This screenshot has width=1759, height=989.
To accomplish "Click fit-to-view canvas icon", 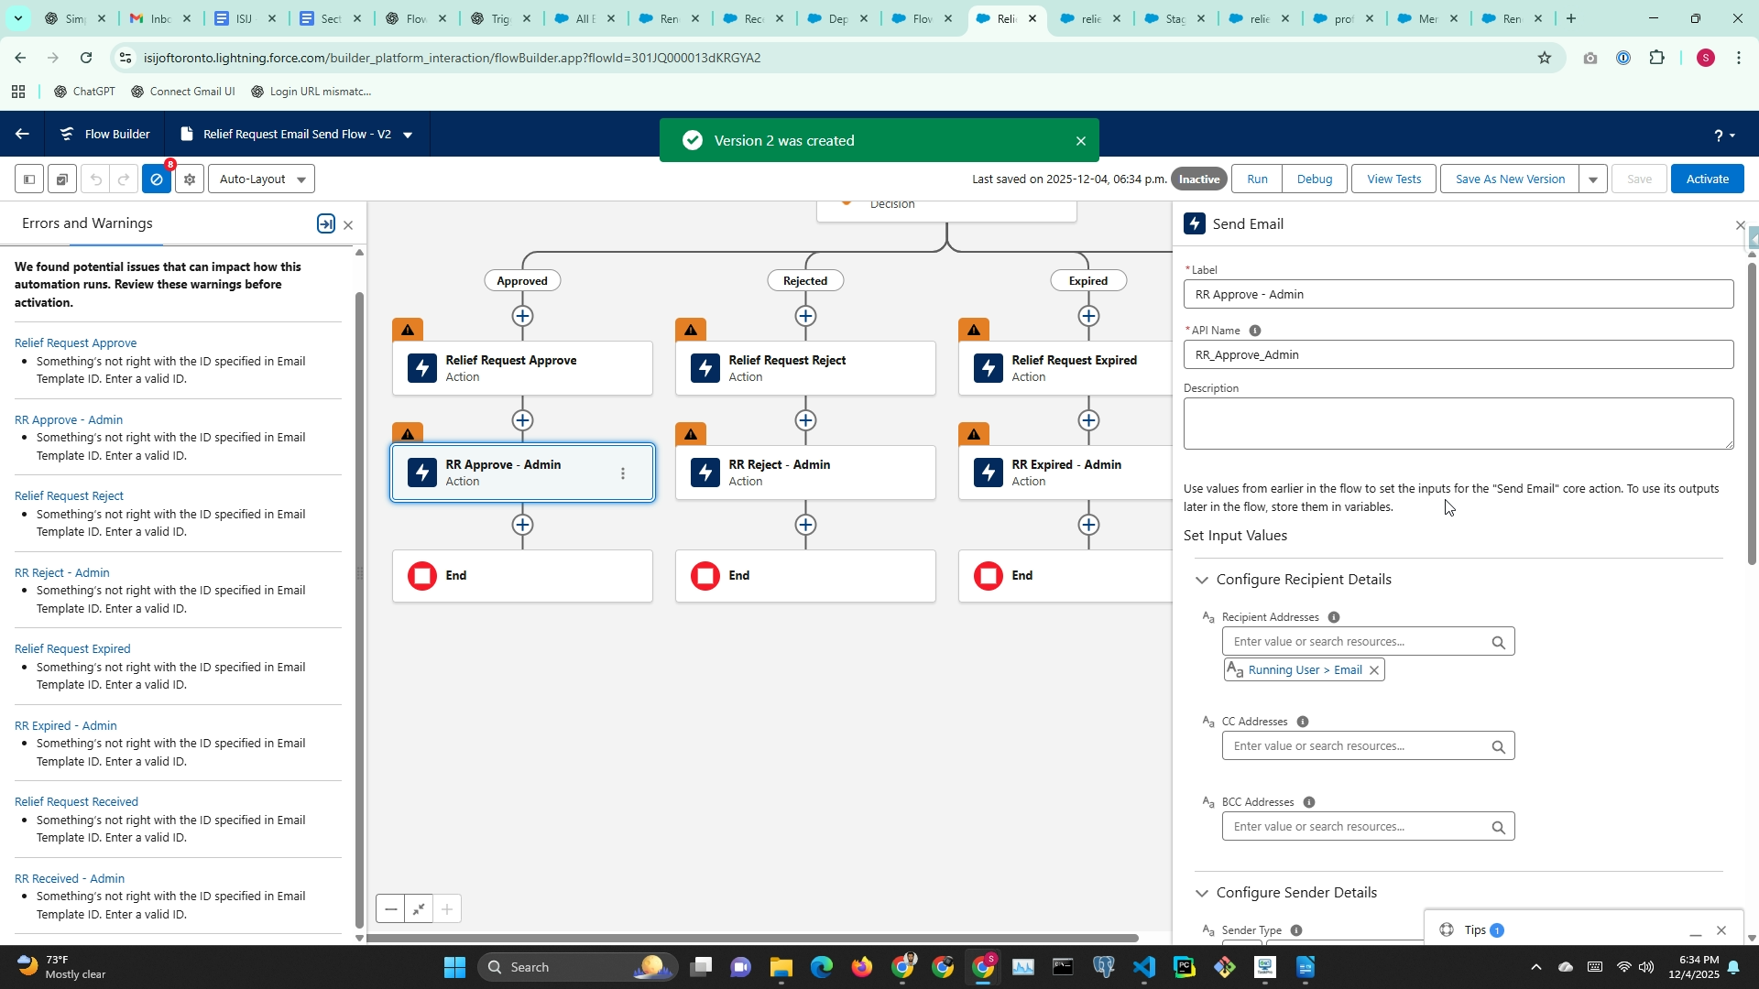I will click(x=419, y=909).
